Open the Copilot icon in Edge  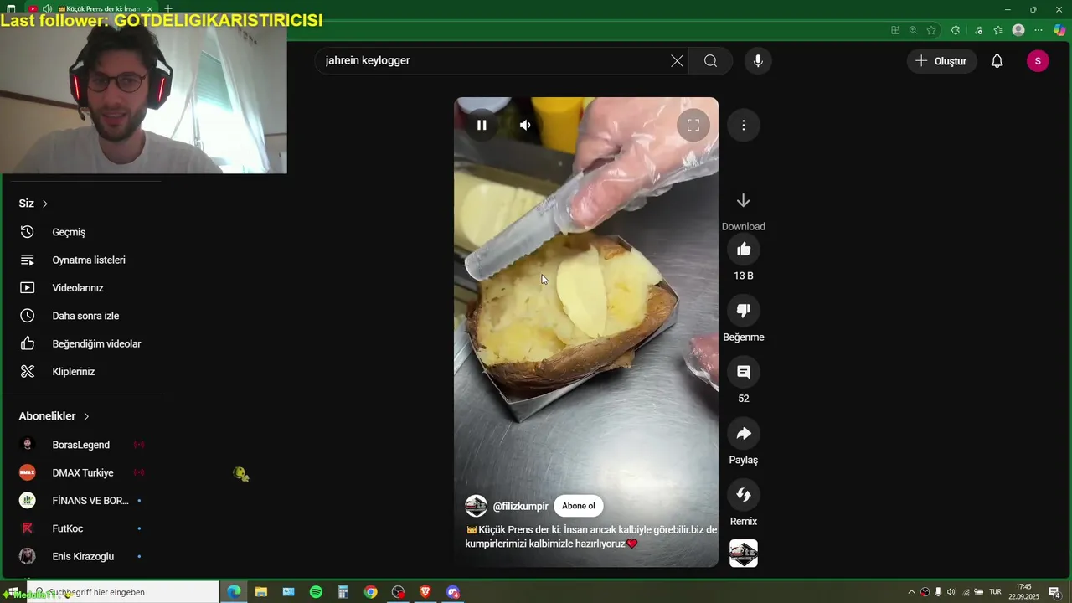point(1059,30)
